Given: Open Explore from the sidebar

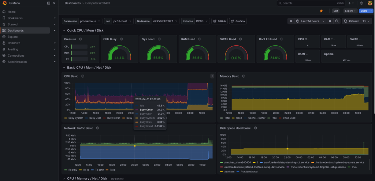Looking at the screenshot, I should [12, 37].
